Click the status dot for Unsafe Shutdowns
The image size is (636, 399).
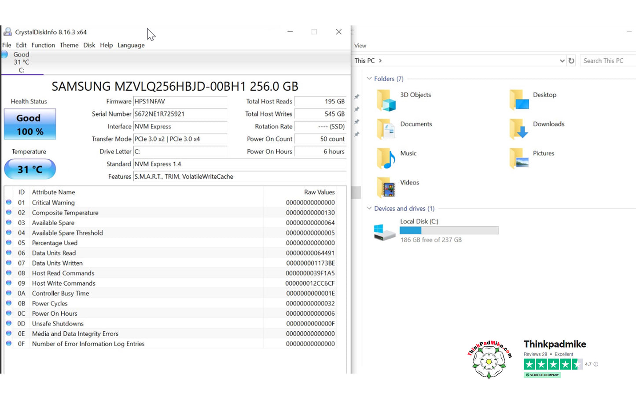[9, 323]
